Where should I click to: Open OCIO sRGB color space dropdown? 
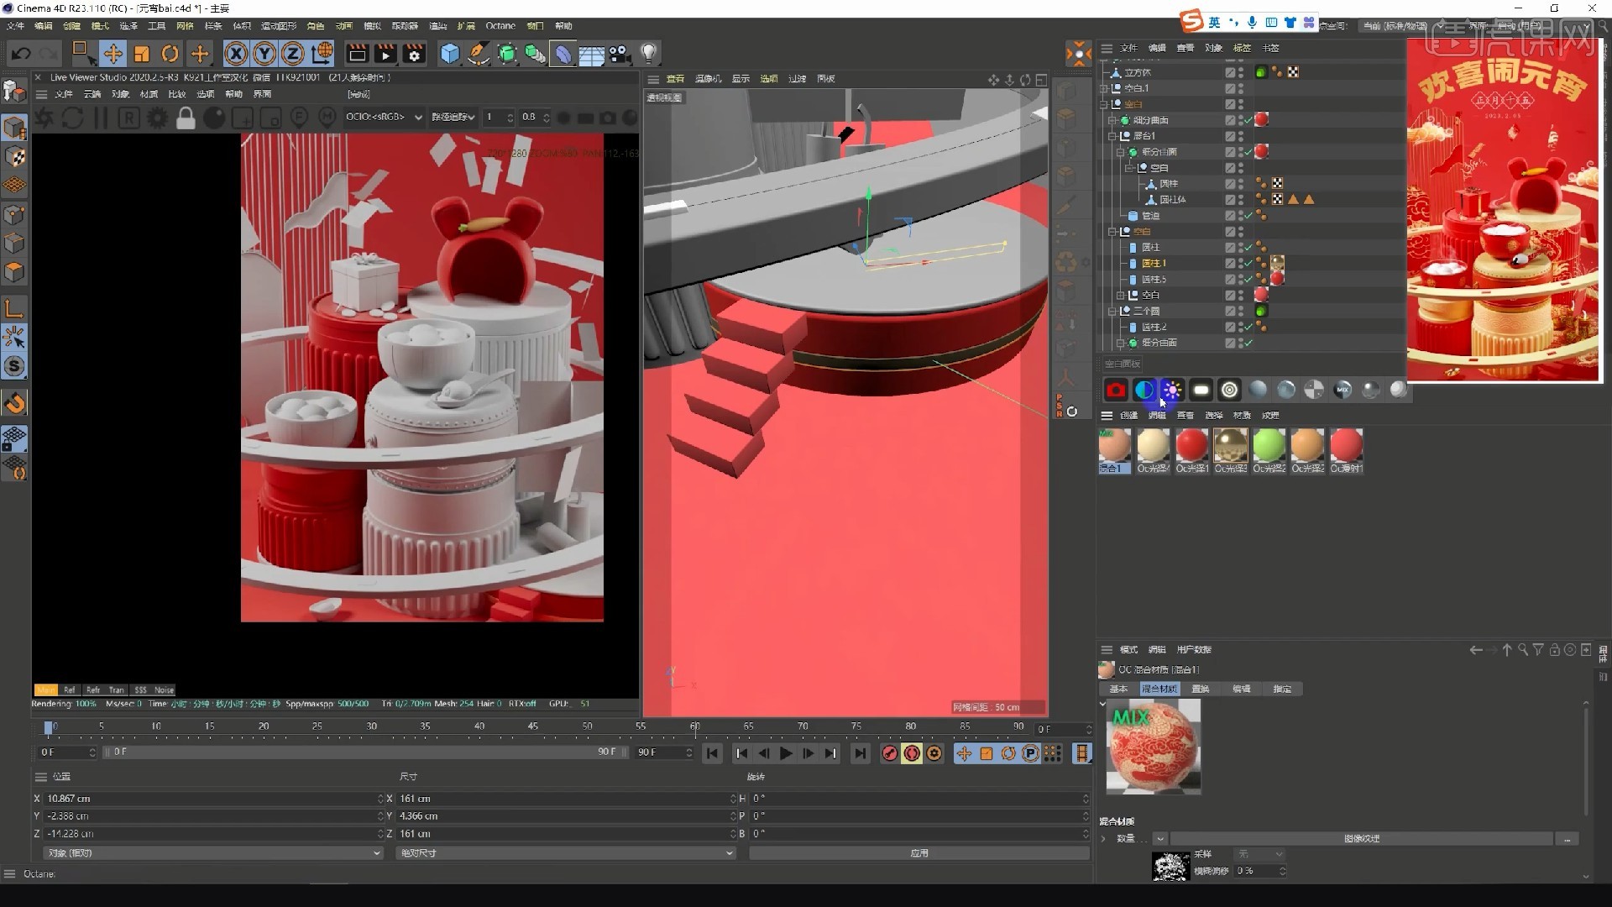(384, 117)
